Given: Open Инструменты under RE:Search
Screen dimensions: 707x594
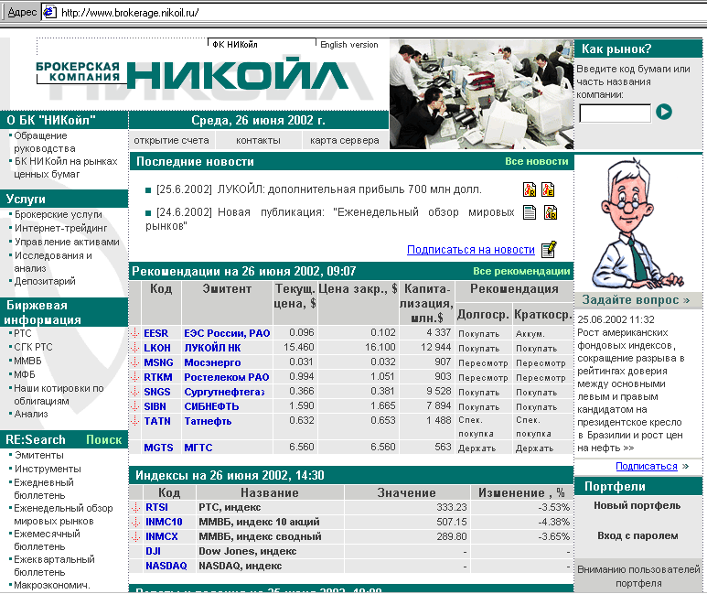Looking at the screenshot, I should (48, 469).
